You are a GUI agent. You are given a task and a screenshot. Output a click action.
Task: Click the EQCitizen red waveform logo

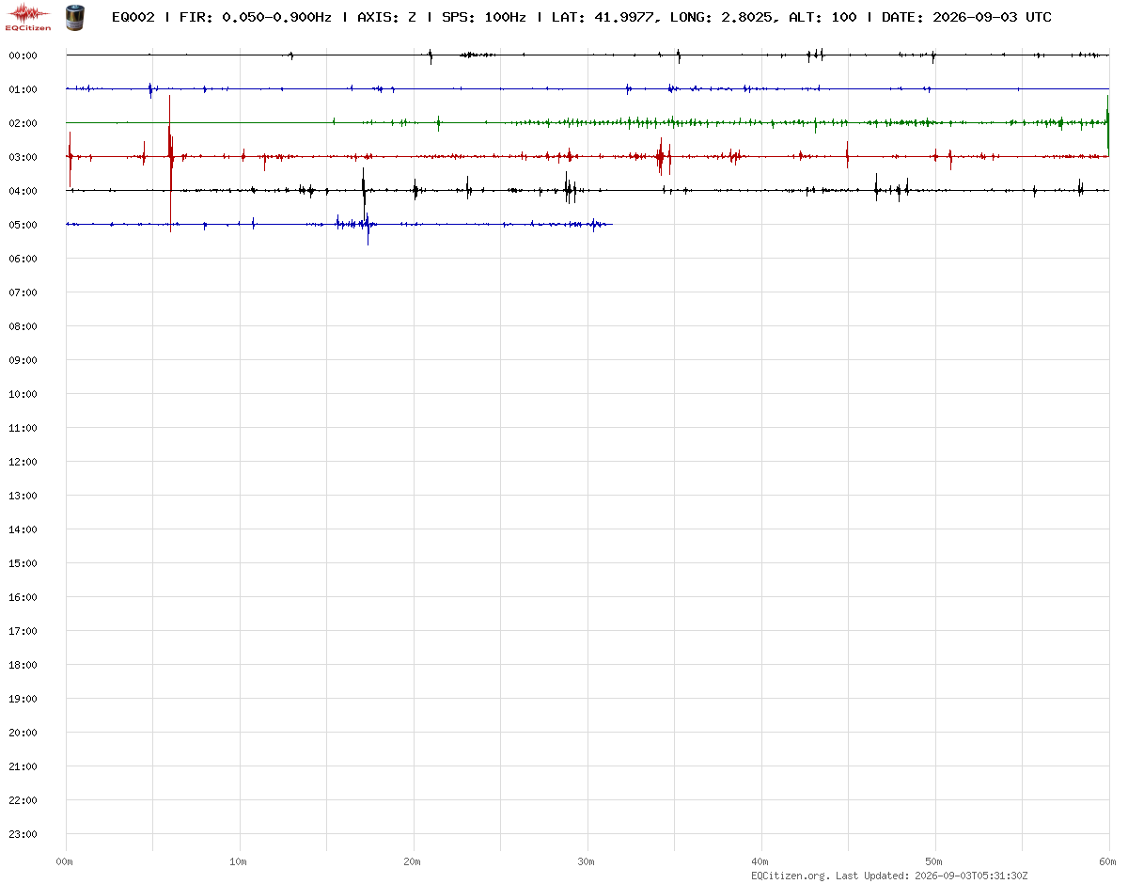click(x=28, y=16)
